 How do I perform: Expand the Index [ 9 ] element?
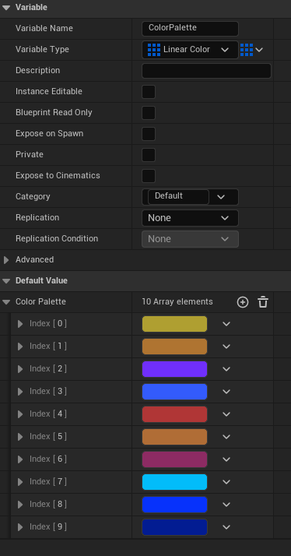(20, 527)
